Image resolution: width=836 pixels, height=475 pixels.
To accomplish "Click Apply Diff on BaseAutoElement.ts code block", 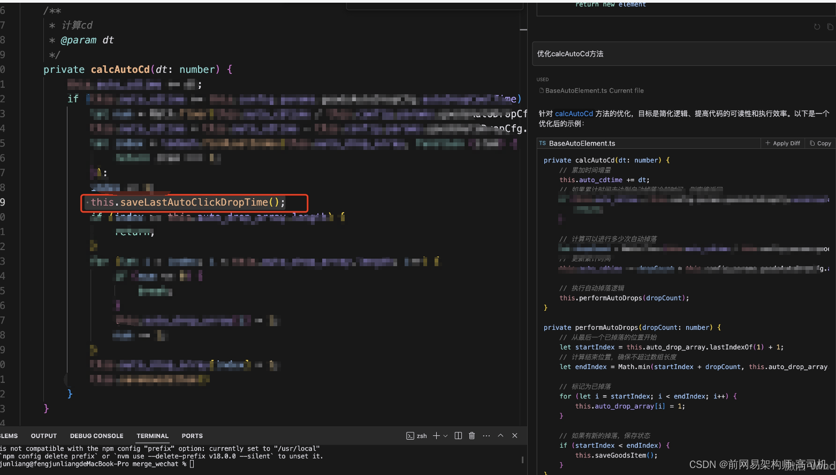I will [782, 144].
